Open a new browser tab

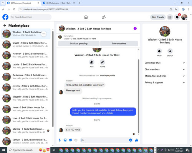pyautogui.click(x=79, y=3)
